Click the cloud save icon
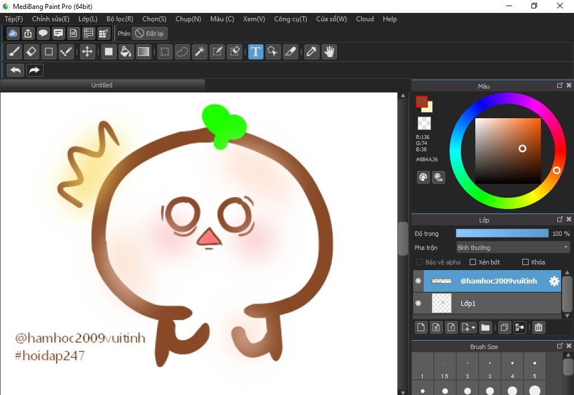This screenshot has height=395, width=574. point(13,33)
